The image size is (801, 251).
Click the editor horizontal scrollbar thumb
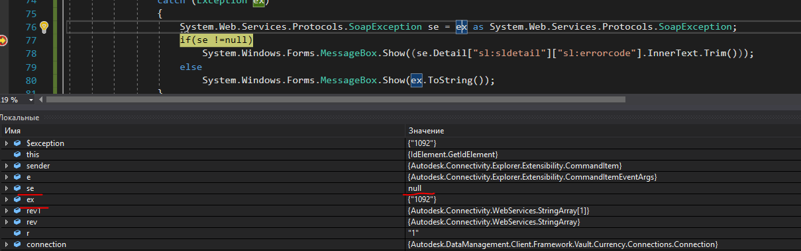click(336, 100)
